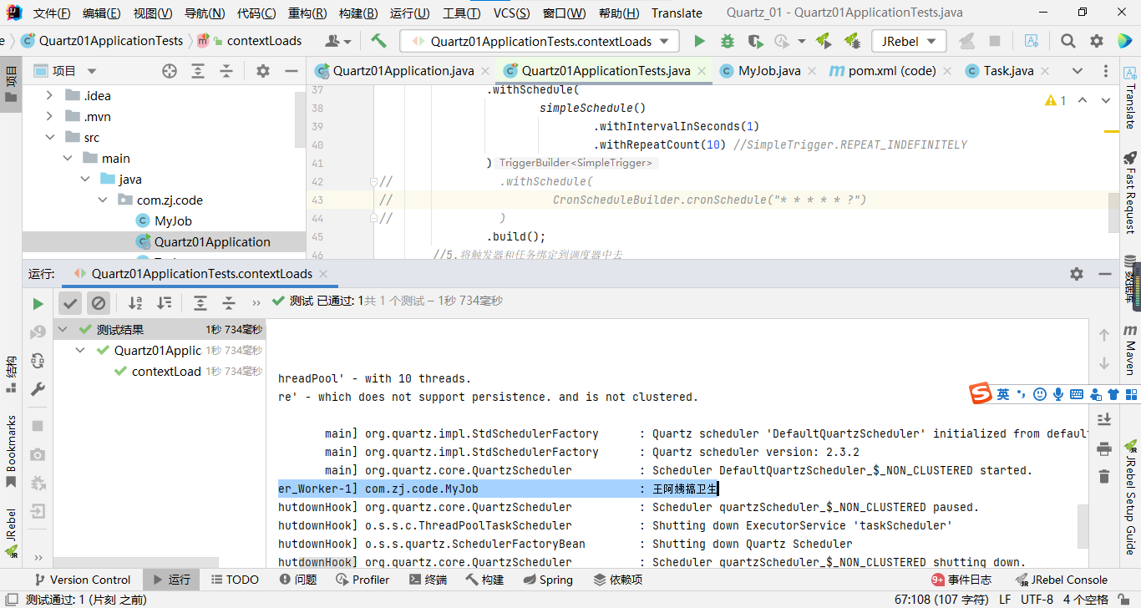Switch to pom.xml (code) tab
Screen dimensions: 1141x608
[892, 71]
